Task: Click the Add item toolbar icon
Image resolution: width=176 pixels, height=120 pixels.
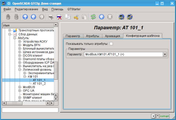Action: 51,17
